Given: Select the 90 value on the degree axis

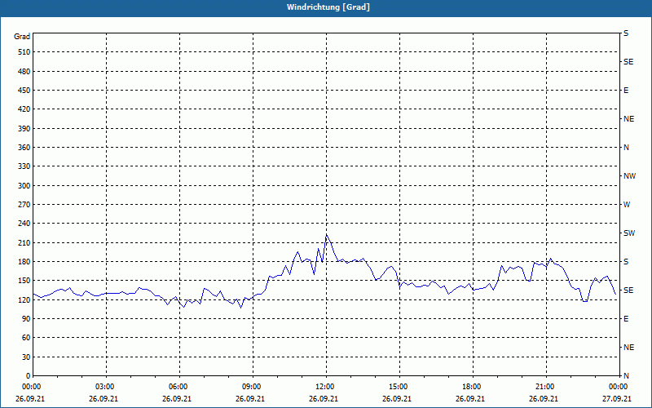Looking at the screenshot, I should [26, 319].
